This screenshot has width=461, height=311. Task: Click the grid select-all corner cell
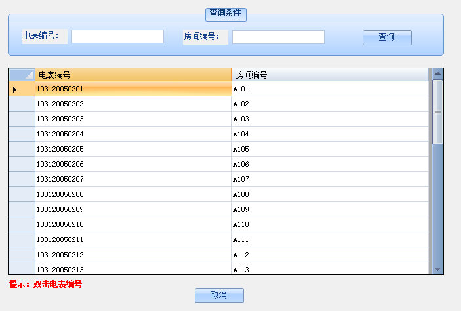(x=22, y=75)
